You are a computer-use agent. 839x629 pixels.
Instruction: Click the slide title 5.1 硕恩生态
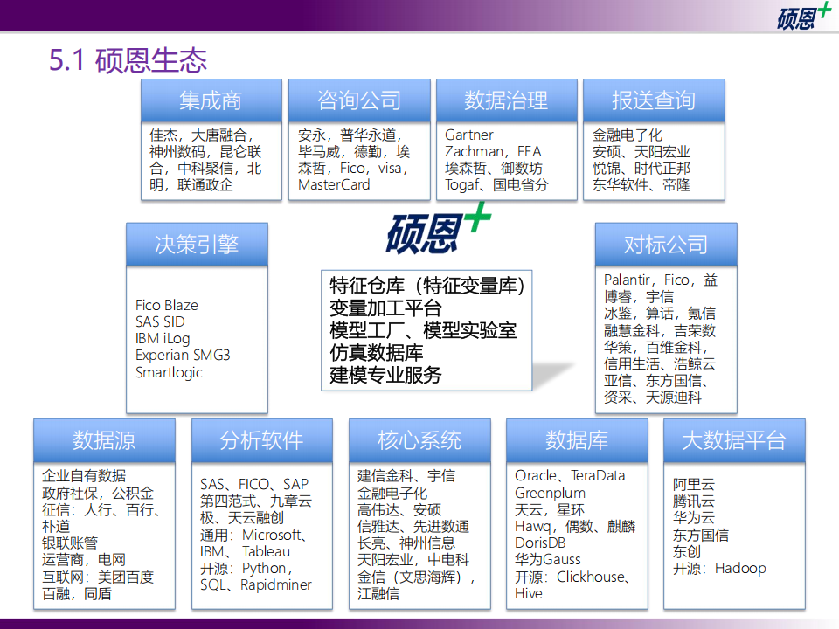[128, 60]
